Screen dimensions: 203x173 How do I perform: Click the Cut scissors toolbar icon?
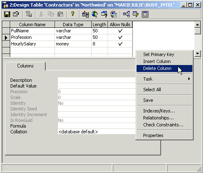click(42, 14)
